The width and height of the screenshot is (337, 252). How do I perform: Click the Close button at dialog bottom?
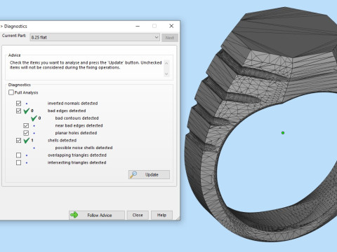pyautogui.click(x=138, y=215)
